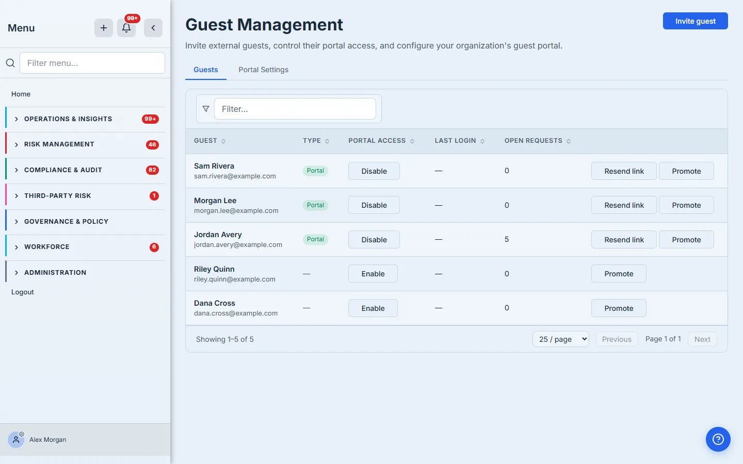Select email morgan.lee@example.com
The height and width of the screenshot is (464, 743).
pyautogui.click(x=236, y=210)
